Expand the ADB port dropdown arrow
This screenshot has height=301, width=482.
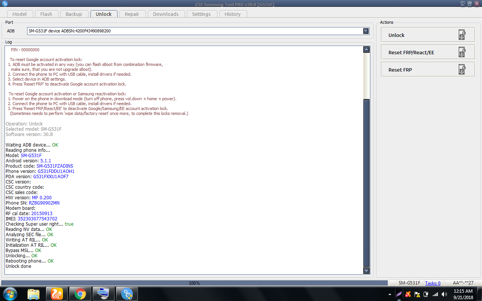pyautogui.click(x=366, y=31)
